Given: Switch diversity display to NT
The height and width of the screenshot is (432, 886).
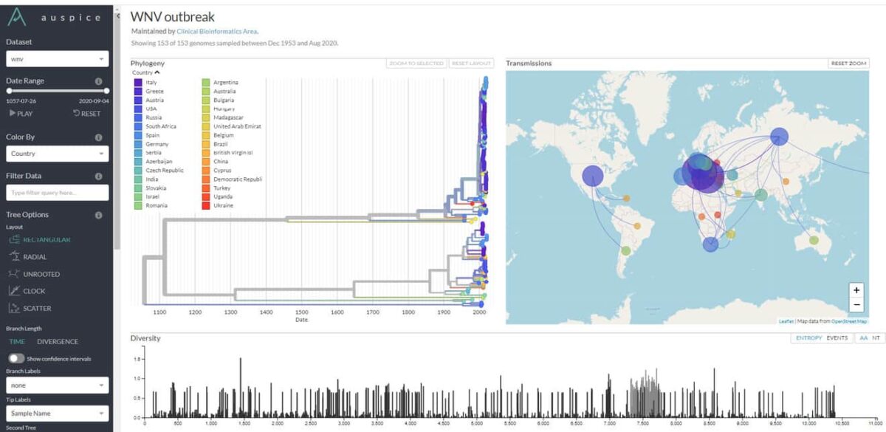Looking at the screenshot, I should click(x=876, y=337).
